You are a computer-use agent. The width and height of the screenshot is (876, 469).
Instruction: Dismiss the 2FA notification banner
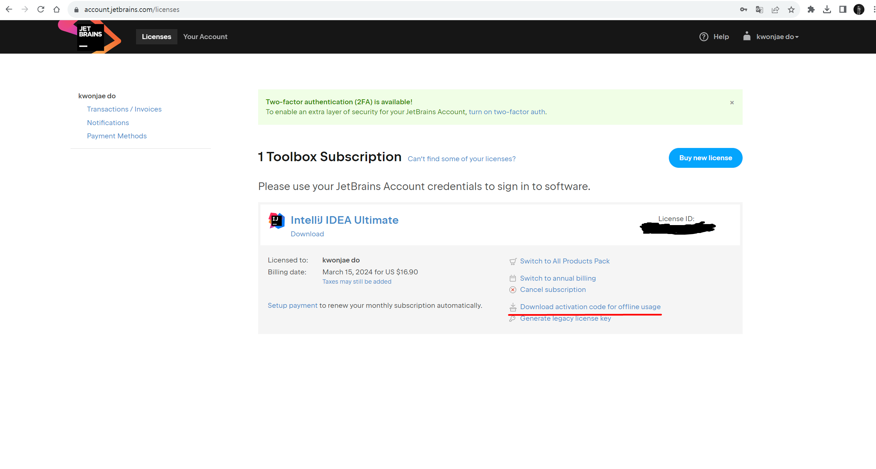pos(731,102)
